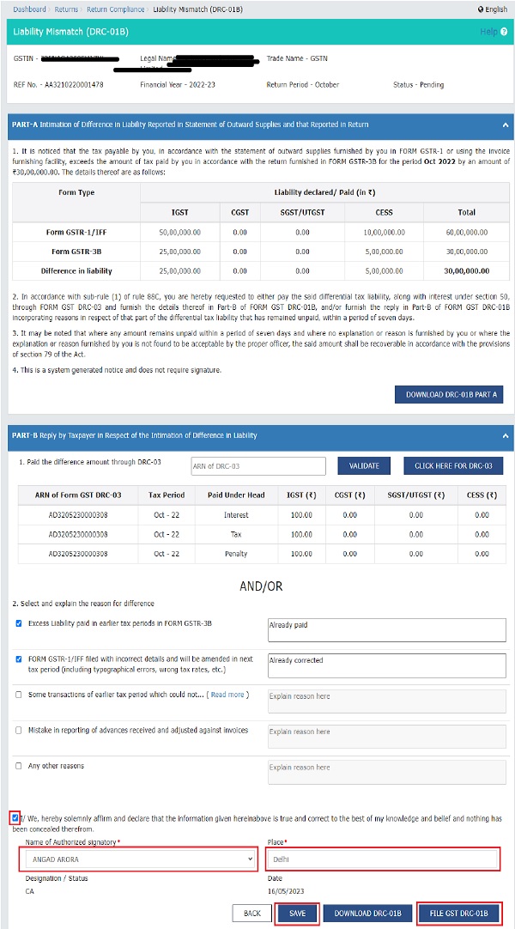This screenshot has width=515, height=929.
Task: Check Some transactions of earlier tax period
Action: click(19, 695)
